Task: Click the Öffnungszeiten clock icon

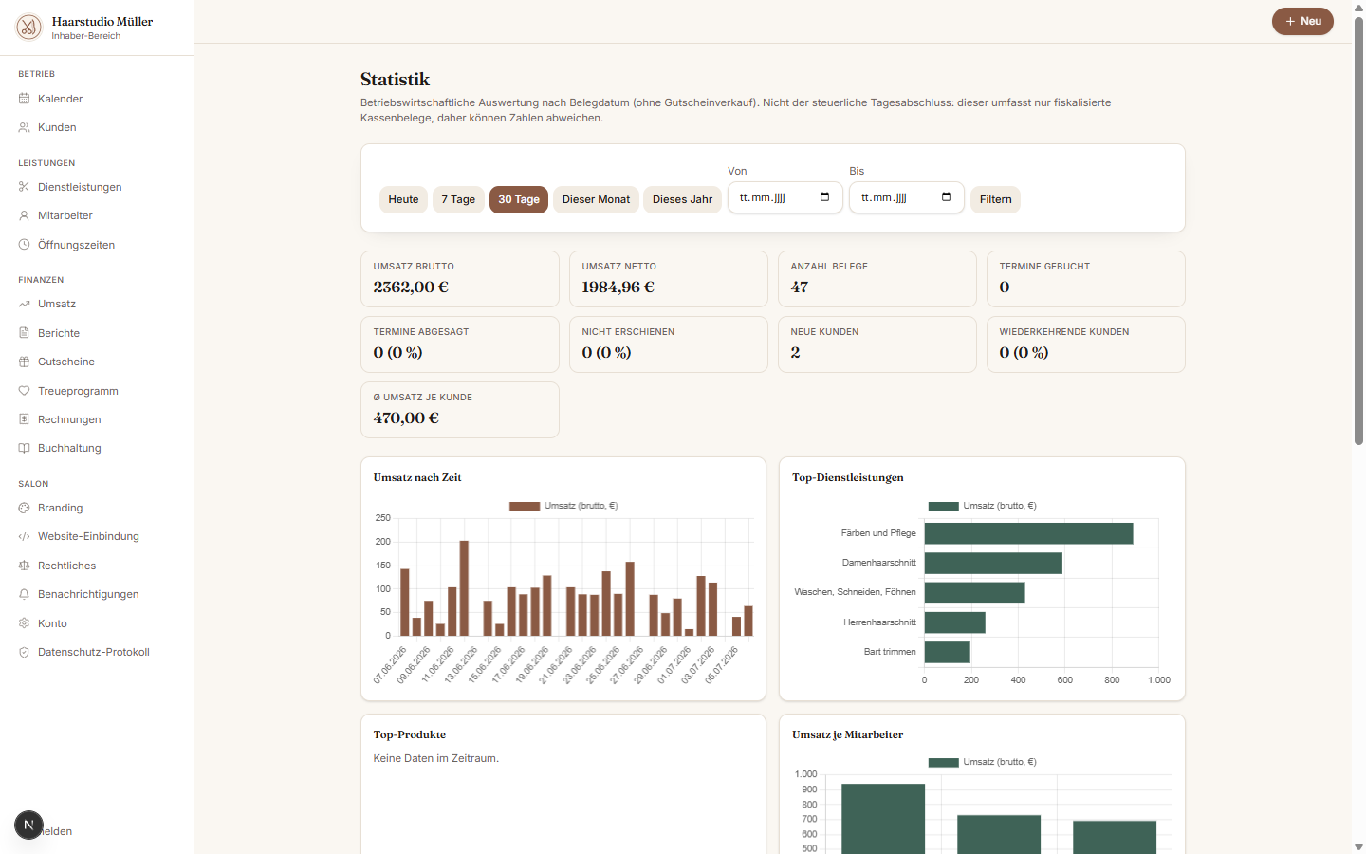Action: coord(25,245)
